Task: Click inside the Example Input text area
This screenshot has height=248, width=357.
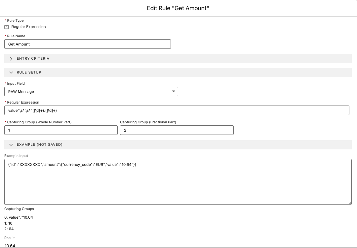Action: [178, 182]
